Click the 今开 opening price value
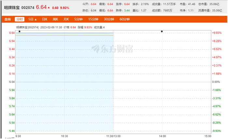Screen dimensions: 228x139 click(x=93, y=4)
